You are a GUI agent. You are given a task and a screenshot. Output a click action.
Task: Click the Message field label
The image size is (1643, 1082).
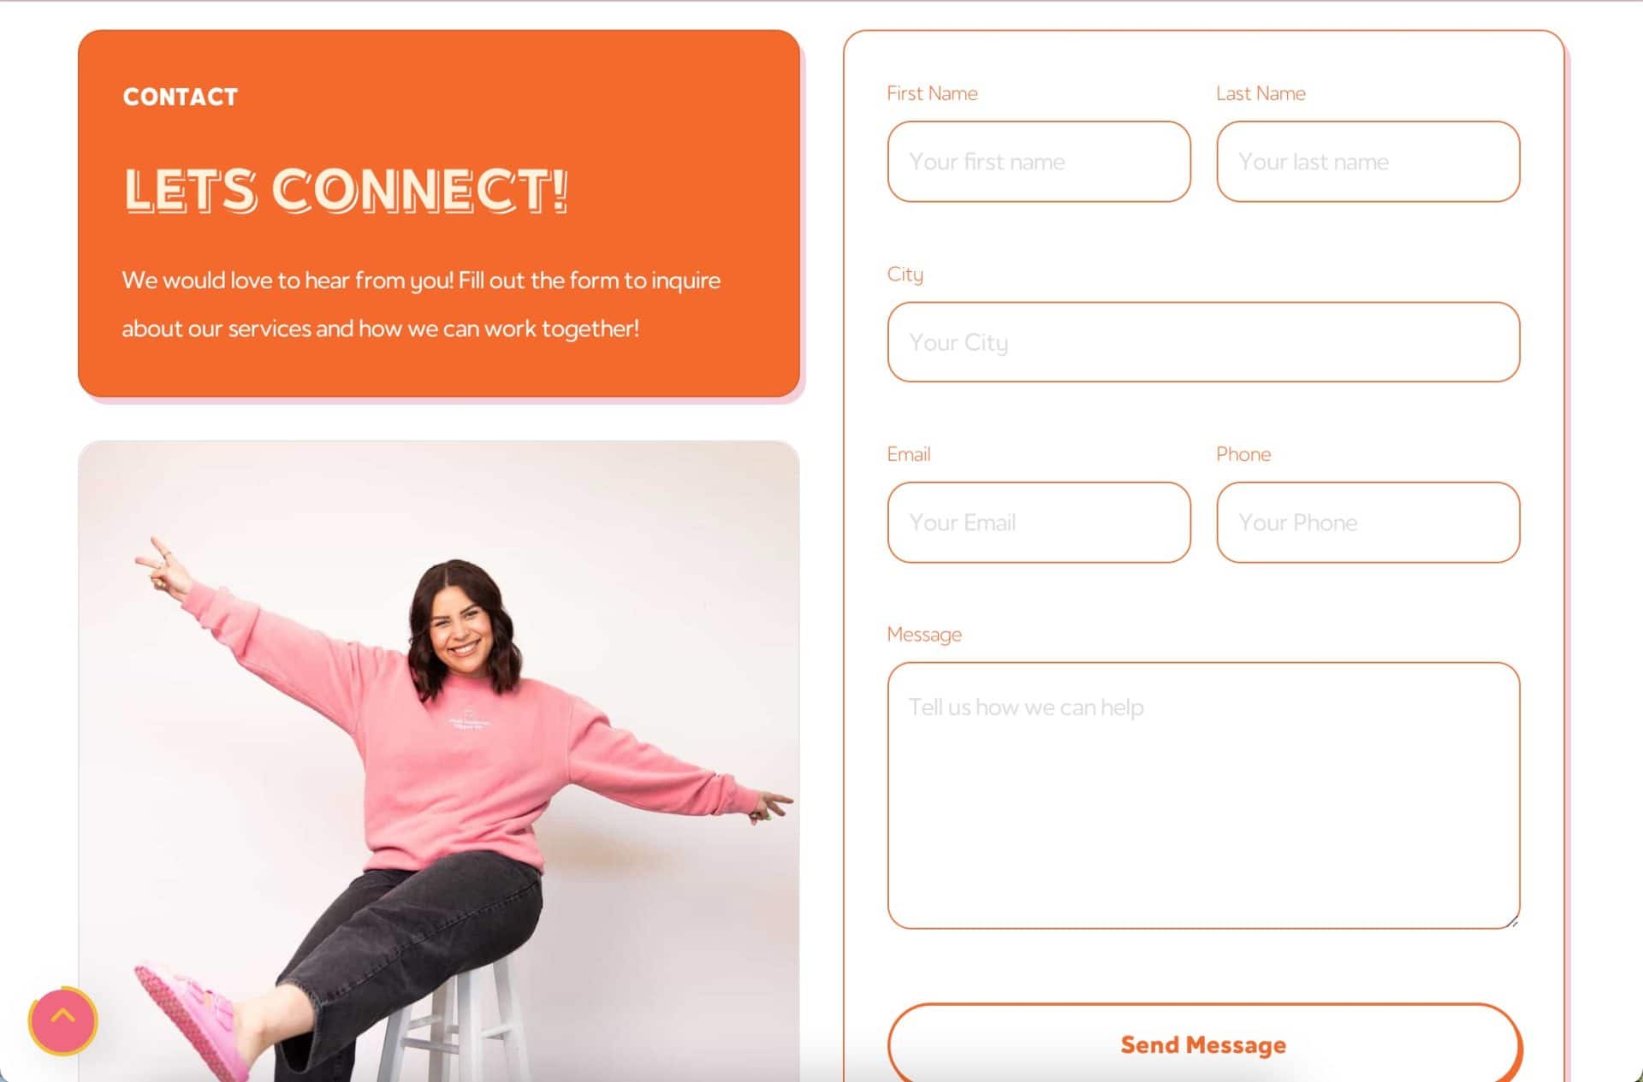click(924, 635)
